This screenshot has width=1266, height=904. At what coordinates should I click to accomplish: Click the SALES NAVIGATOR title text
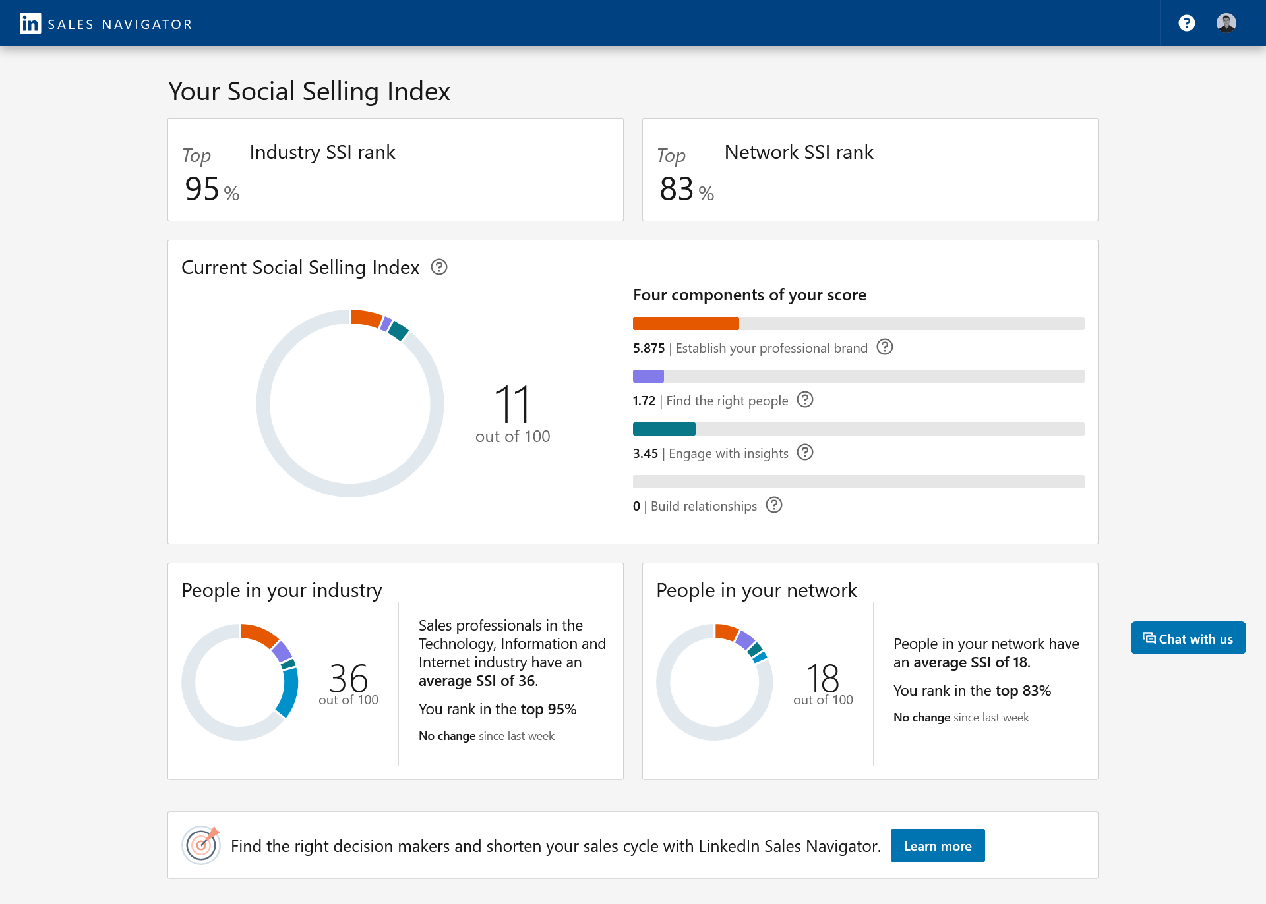coord(120,24)
